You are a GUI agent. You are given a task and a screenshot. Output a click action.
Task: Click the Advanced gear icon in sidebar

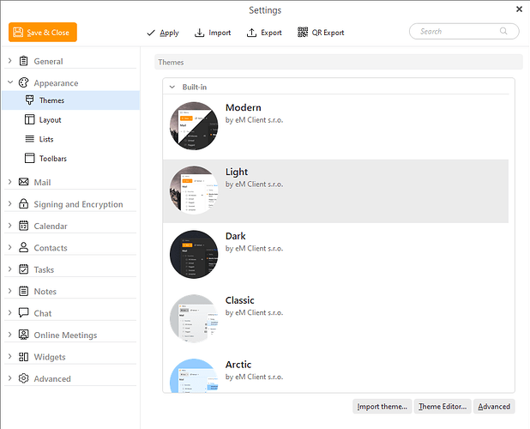tap(24, 378)
